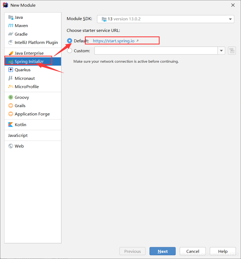Select Kotlin module type
This screenshot has height=259, width=241.
33,125
